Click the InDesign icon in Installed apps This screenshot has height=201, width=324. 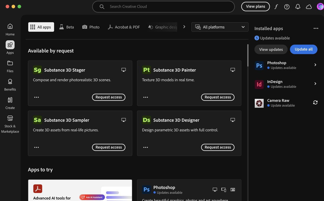(259, 84)
